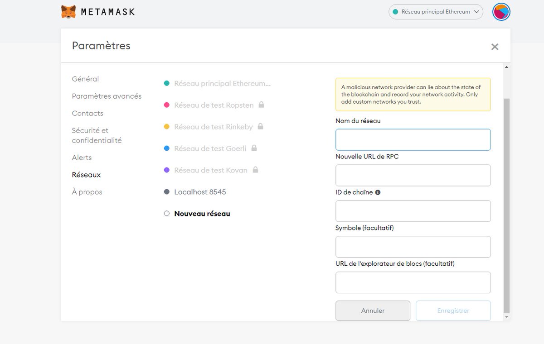The height and width of the screenshot is (344, 544).
Task: Click the lock icon next to Goerli
Action: (x=254, y=148)
